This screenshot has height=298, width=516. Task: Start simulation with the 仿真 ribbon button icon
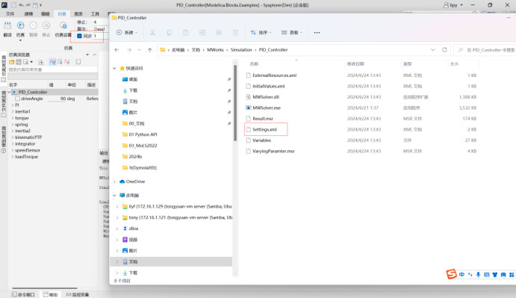point(20,25)
